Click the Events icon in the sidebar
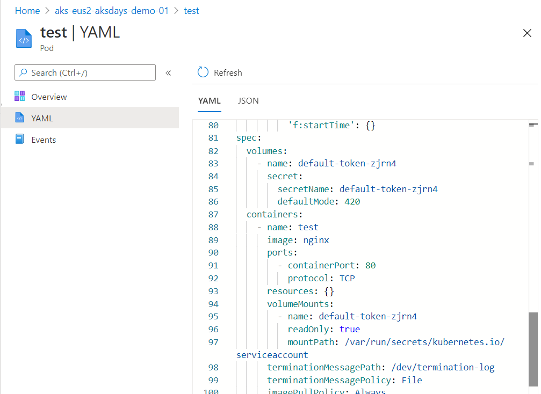 tap(20, 140)
